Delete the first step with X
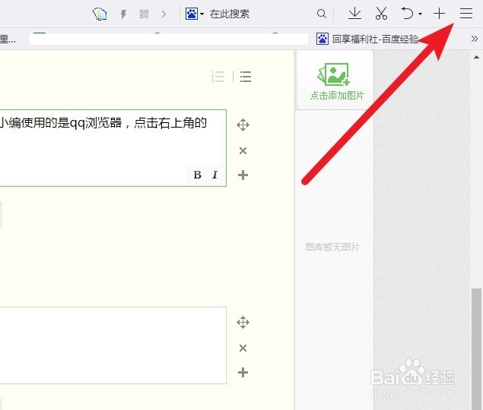Screen dimensions: 483x410 pyautogui.click(x=243, y=150)
